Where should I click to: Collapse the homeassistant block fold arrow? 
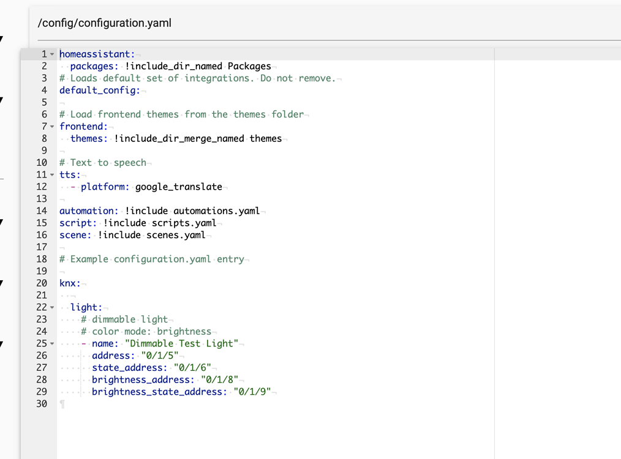52,54
